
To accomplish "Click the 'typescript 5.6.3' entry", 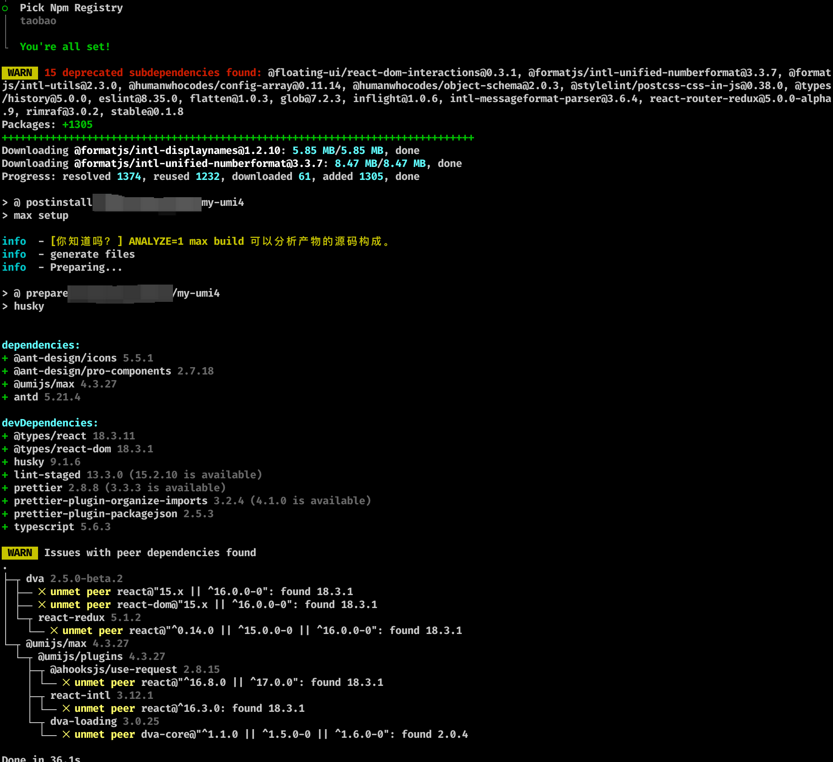I will click(x=56, y=527).
